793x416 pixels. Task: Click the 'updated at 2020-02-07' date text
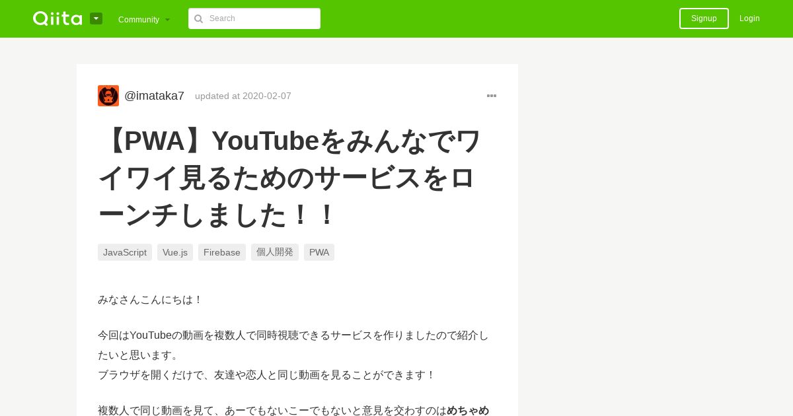pyautogui.click(x=243, y=96)
